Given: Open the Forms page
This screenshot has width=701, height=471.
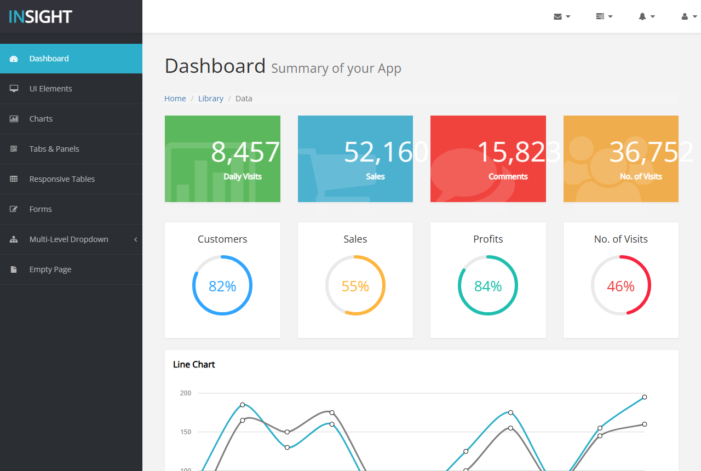Looking at the screenshot, I should (x=71, y=209).
